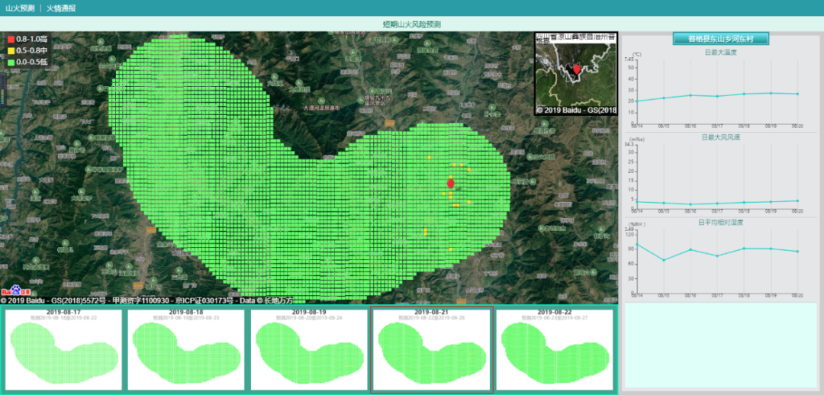Viewport: 824px width, 395px height.
Task: Select the 2019-08-18 forecast thumbnail
Action: pyautogui.click(x=186, y=349)
